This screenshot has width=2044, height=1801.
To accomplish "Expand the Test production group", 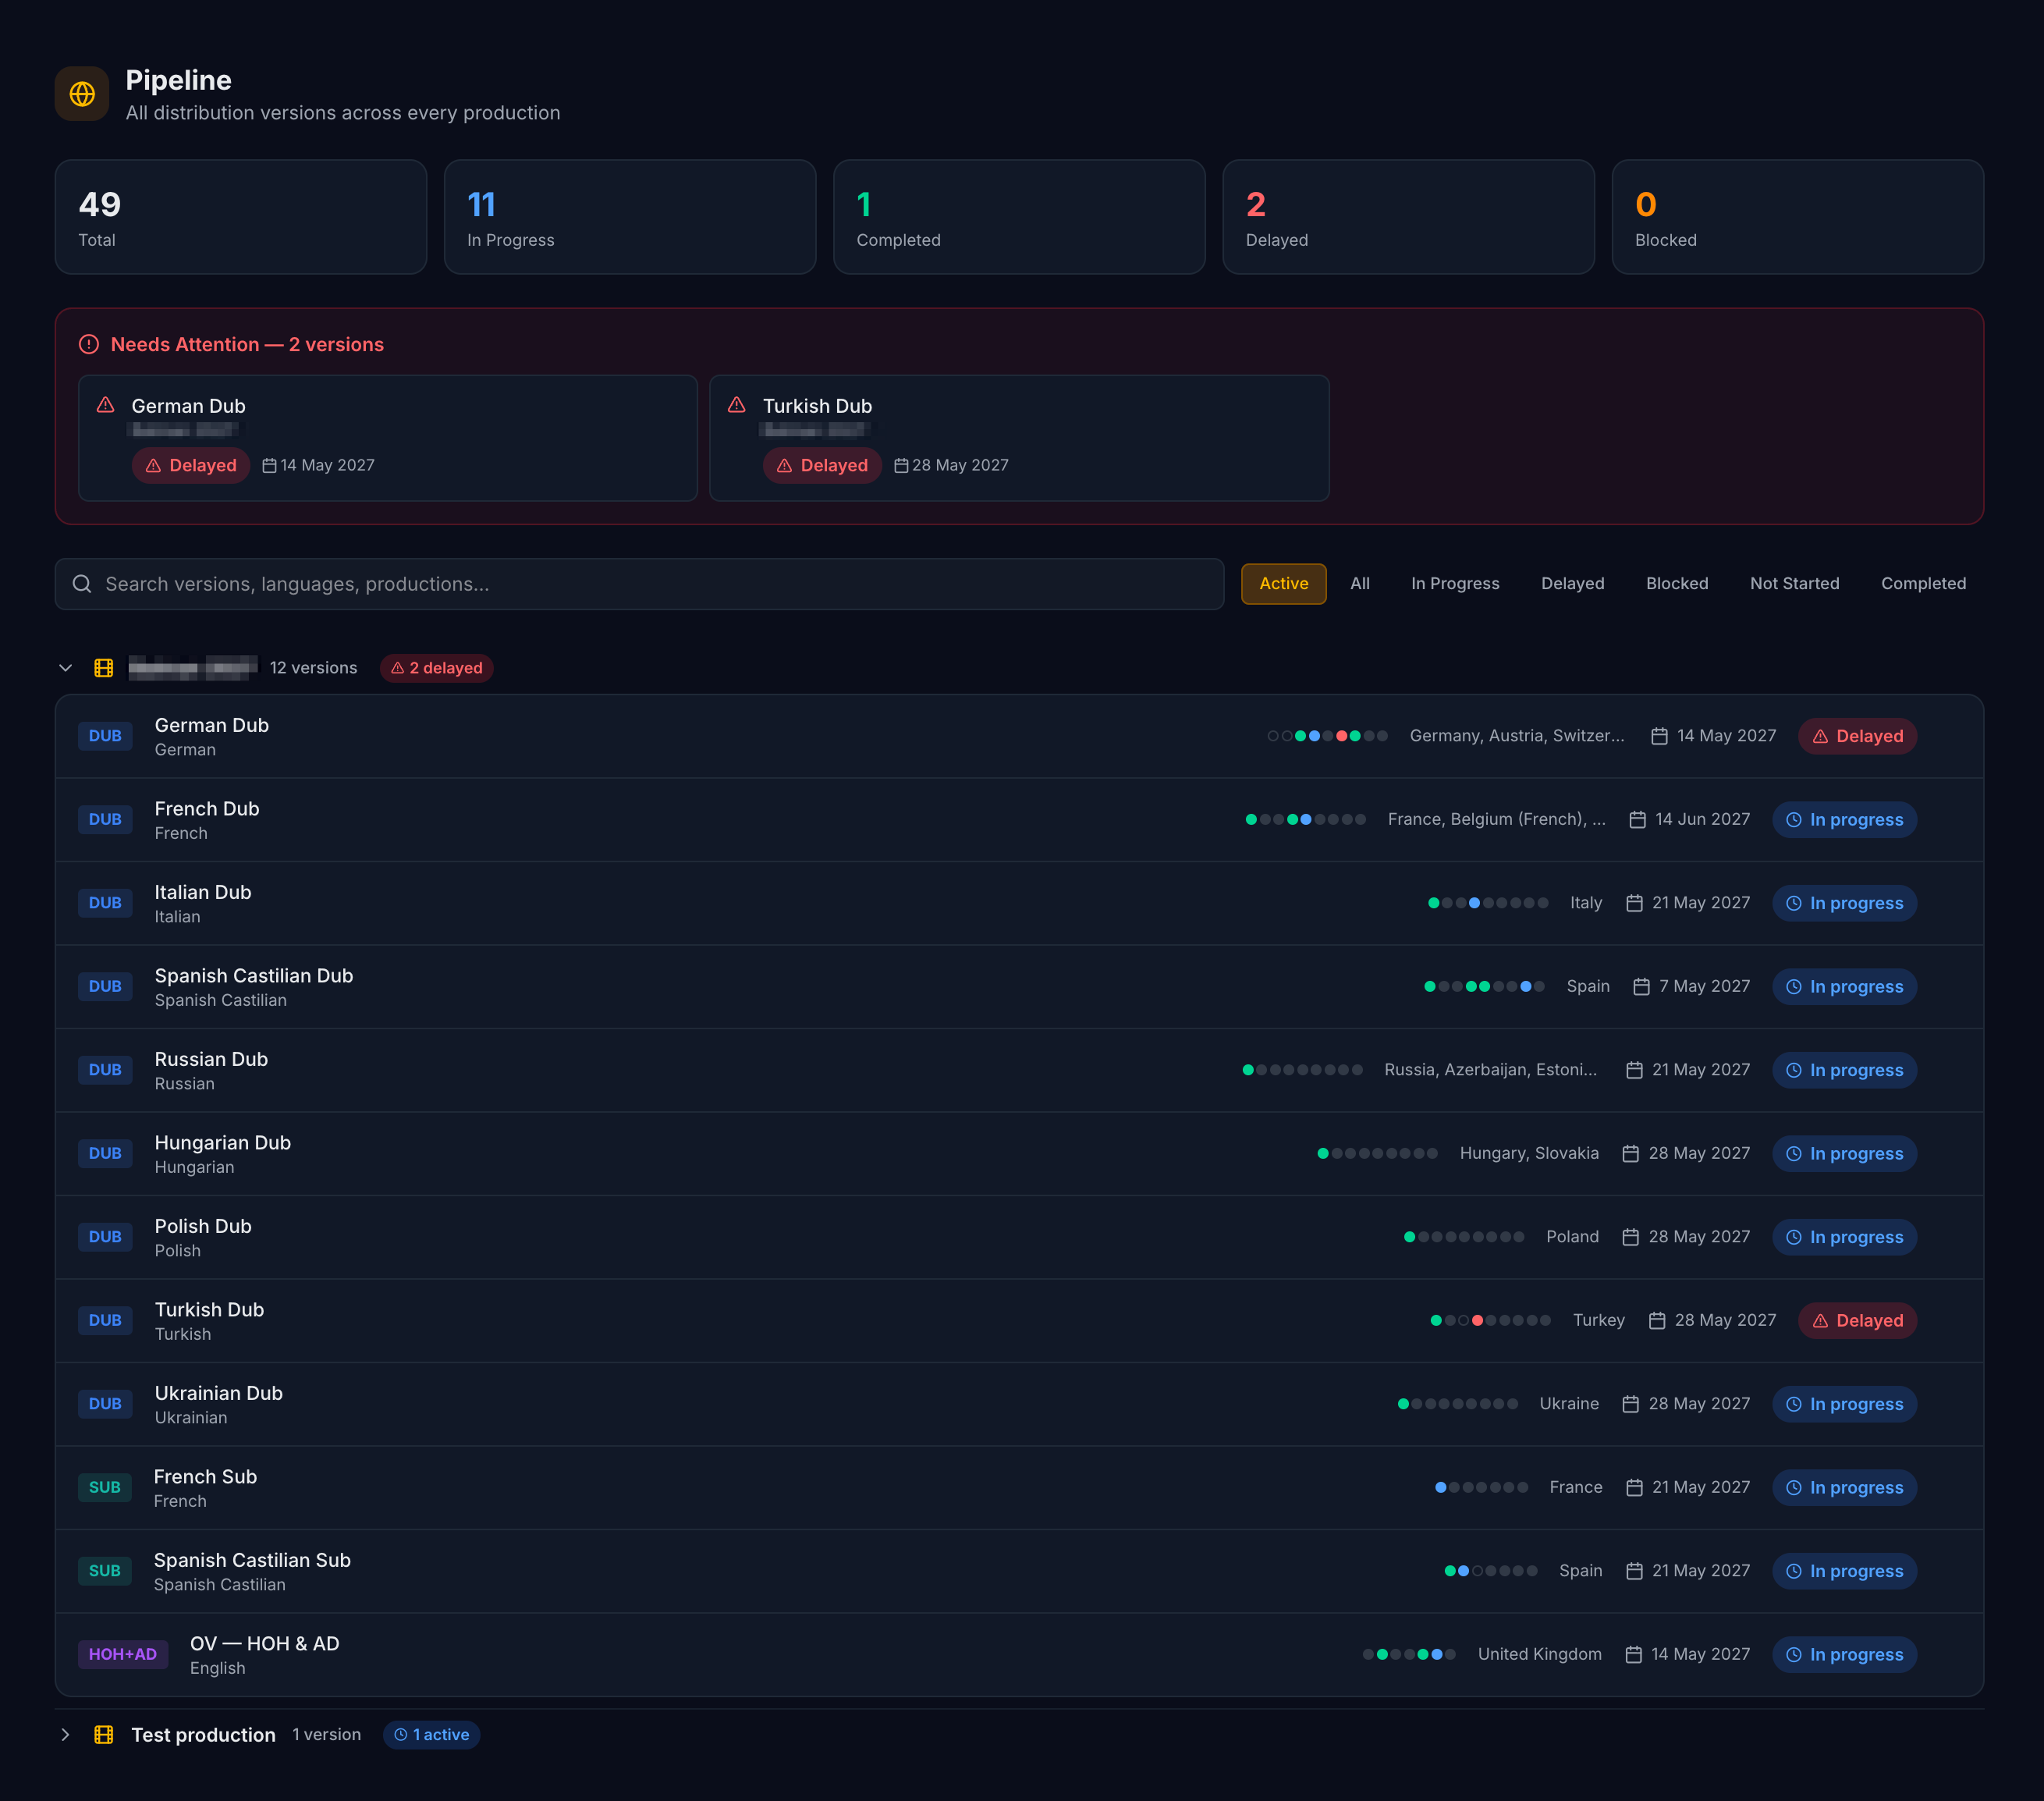I will tap(66, 1735).
